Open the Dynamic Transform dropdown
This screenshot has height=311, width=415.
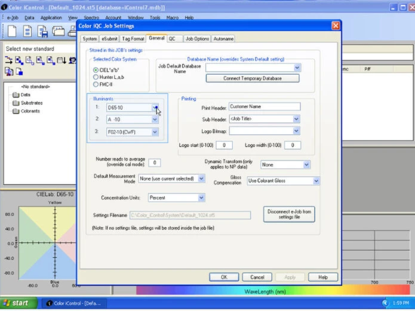click(x=306, y=165)
